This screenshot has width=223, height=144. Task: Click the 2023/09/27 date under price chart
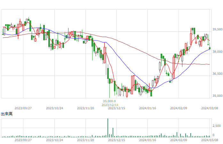23,108
